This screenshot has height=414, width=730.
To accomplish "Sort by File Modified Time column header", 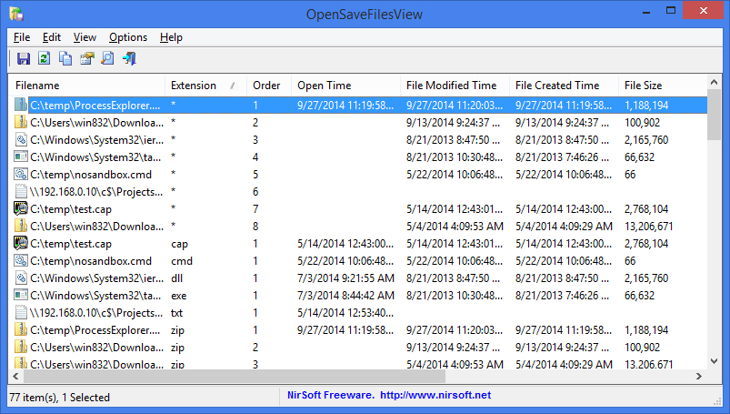I will pyautogui.click(x=455, y=86).
